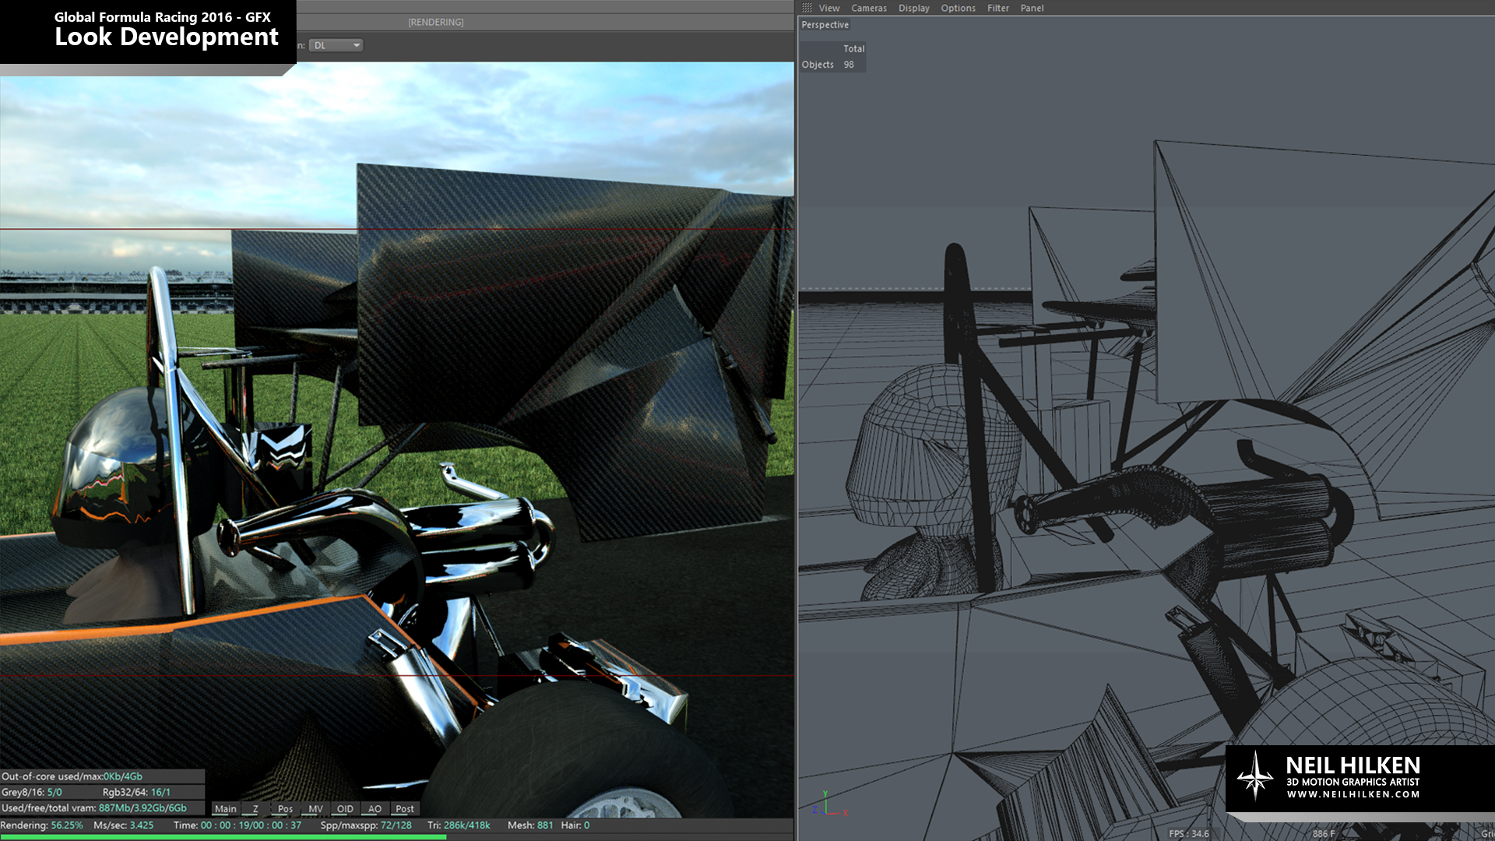The width and height of the screenshot is (1495, 841).
Task: Click the 886 F frame readout
Action: point(1324,834)
